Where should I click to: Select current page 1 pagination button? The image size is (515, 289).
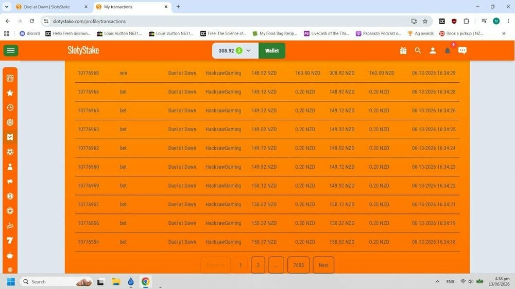coord(241,265)
